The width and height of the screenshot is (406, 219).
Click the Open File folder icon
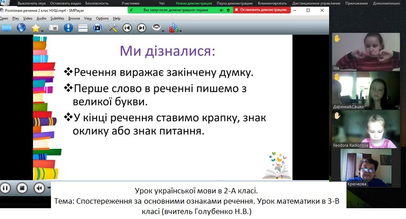(x=6, y=28)
